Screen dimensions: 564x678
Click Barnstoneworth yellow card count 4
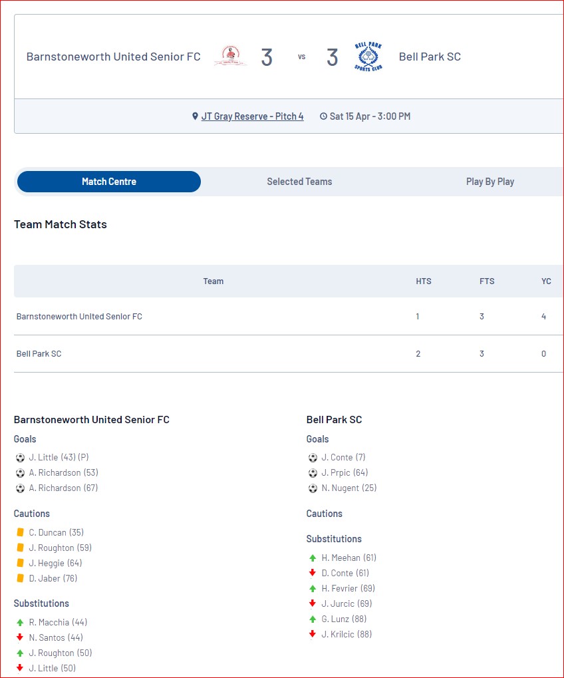(x=543, y=317)
